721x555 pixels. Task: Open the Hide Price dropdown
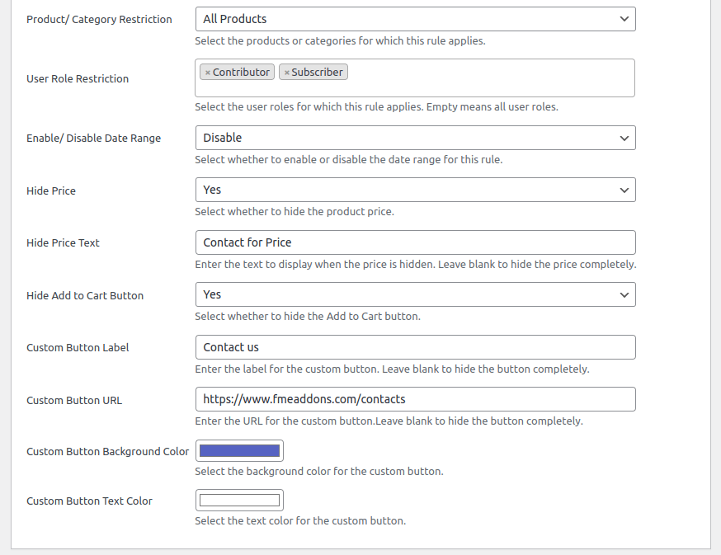[415, 190]
